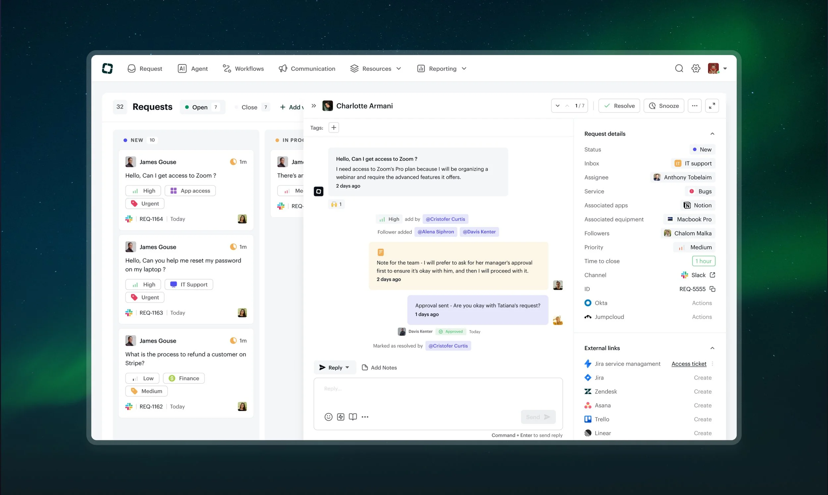Open the settings gear icon

point(696,68)
